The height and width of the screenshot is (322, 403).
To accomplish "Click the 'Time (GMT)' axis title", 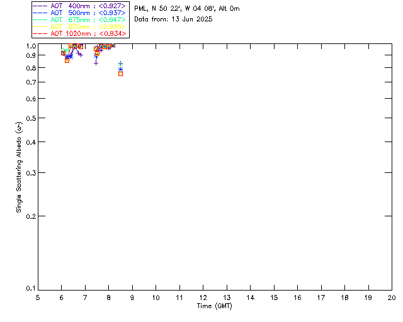I will 214,306.
